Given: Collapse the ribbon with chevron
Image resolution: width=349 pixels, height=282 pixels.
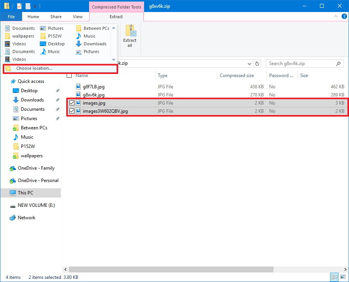Looking at the screenshot, I should (x=336, y=16).
